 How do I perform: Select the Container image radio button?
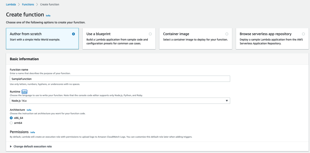[x=227, y=34]
